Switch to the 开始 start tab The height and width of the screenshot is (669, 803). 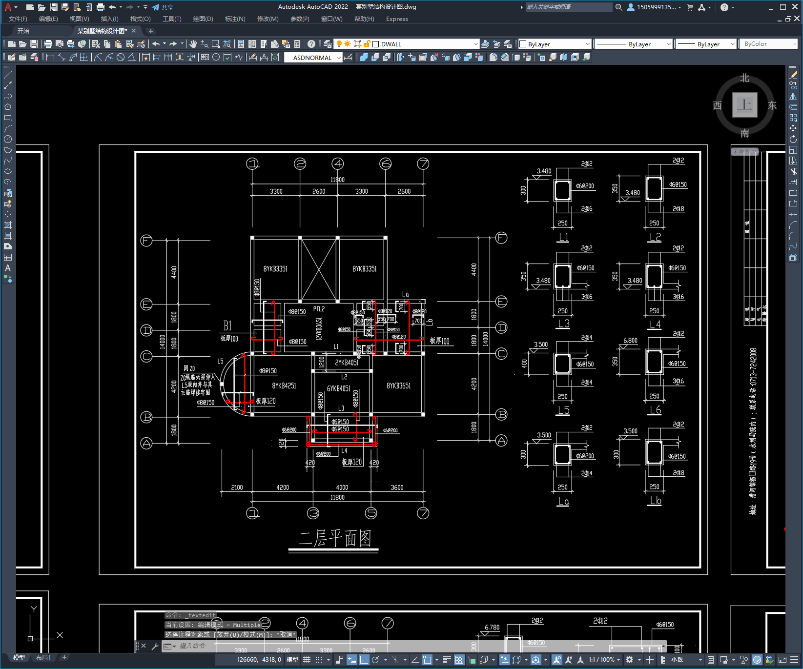23,31
